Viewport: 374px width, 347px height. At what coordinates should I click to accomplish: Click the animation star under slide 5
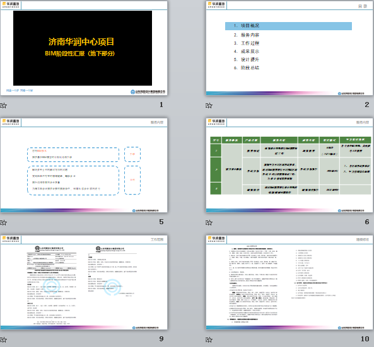pos(4,222)
